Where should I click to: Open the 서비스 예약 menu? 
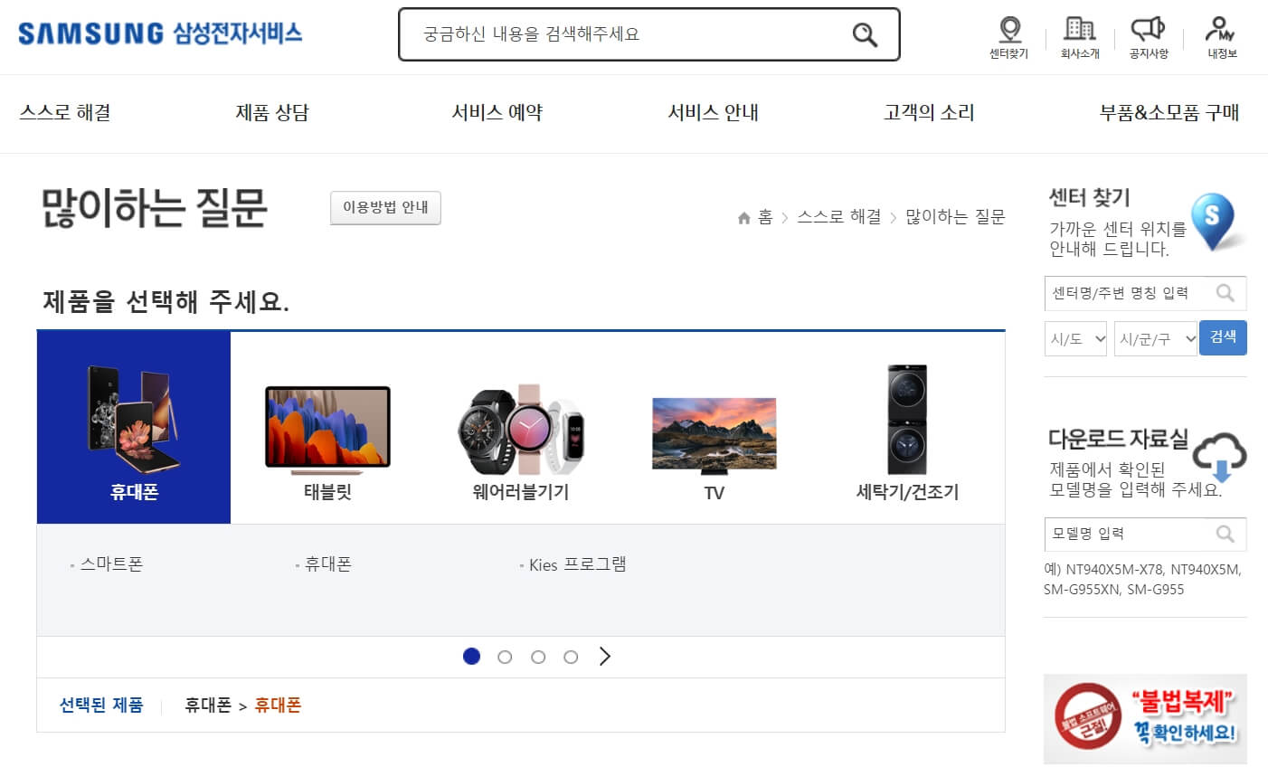pyautogui.click(x=497, y=113)
